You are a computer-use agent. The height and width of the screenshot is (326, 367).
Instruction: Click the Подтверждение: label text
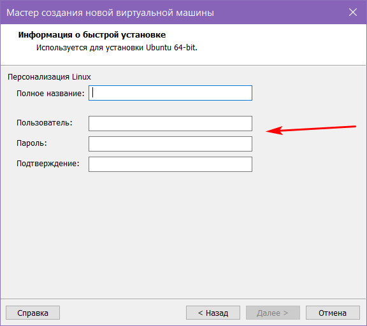48,164
